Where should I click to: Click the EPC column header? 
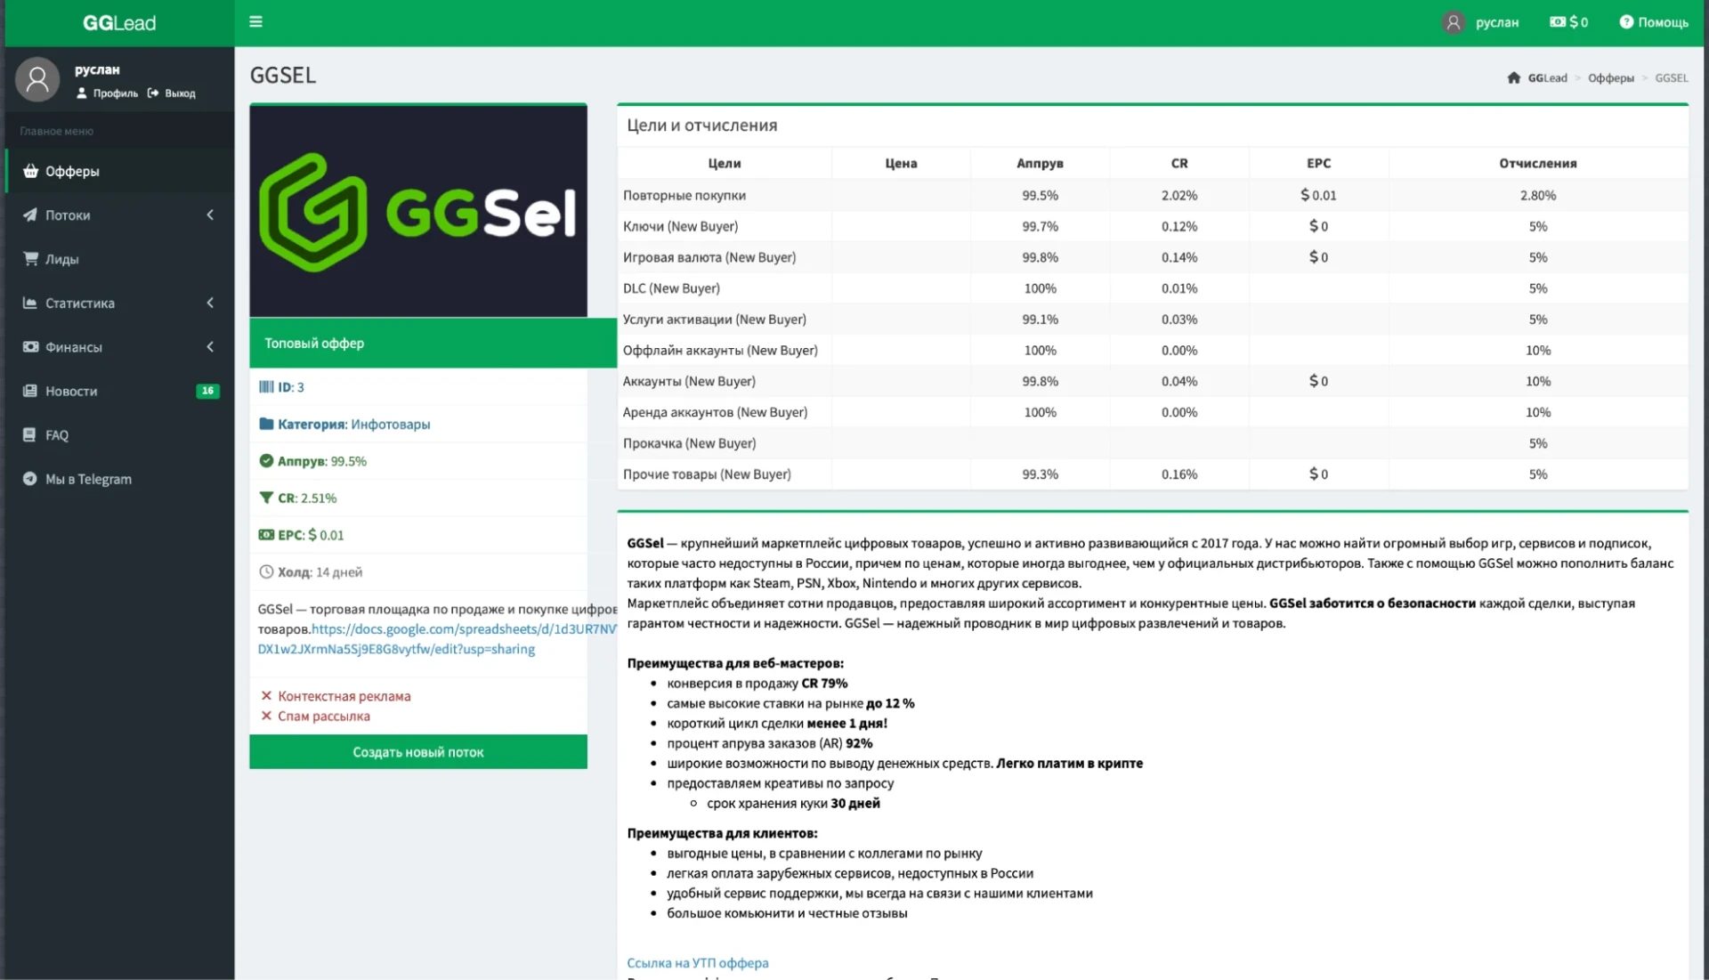pyautogui.click(x=1318, y=164)
